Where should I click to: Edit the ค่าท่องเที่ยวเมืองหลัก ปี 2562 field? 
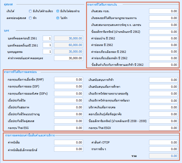click(x=164, y=58)
